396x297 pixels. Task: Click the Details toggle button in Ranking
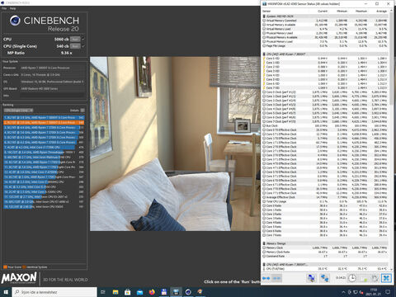point(82,111)
